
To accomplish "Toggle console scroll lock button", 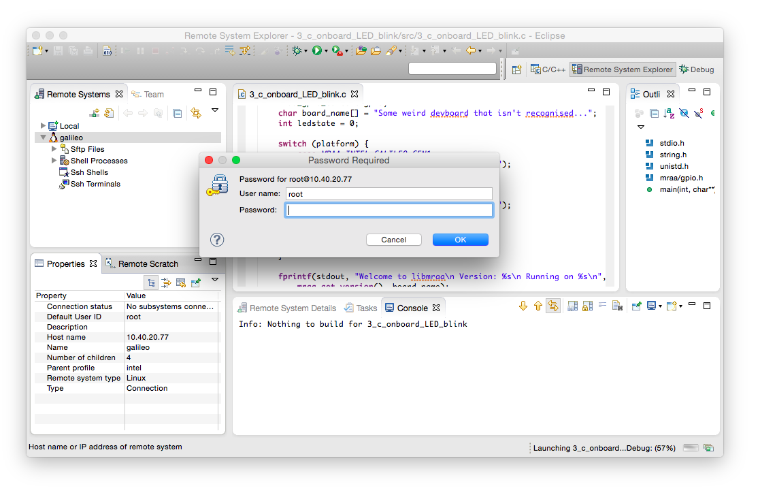I will tap(587, 306).
